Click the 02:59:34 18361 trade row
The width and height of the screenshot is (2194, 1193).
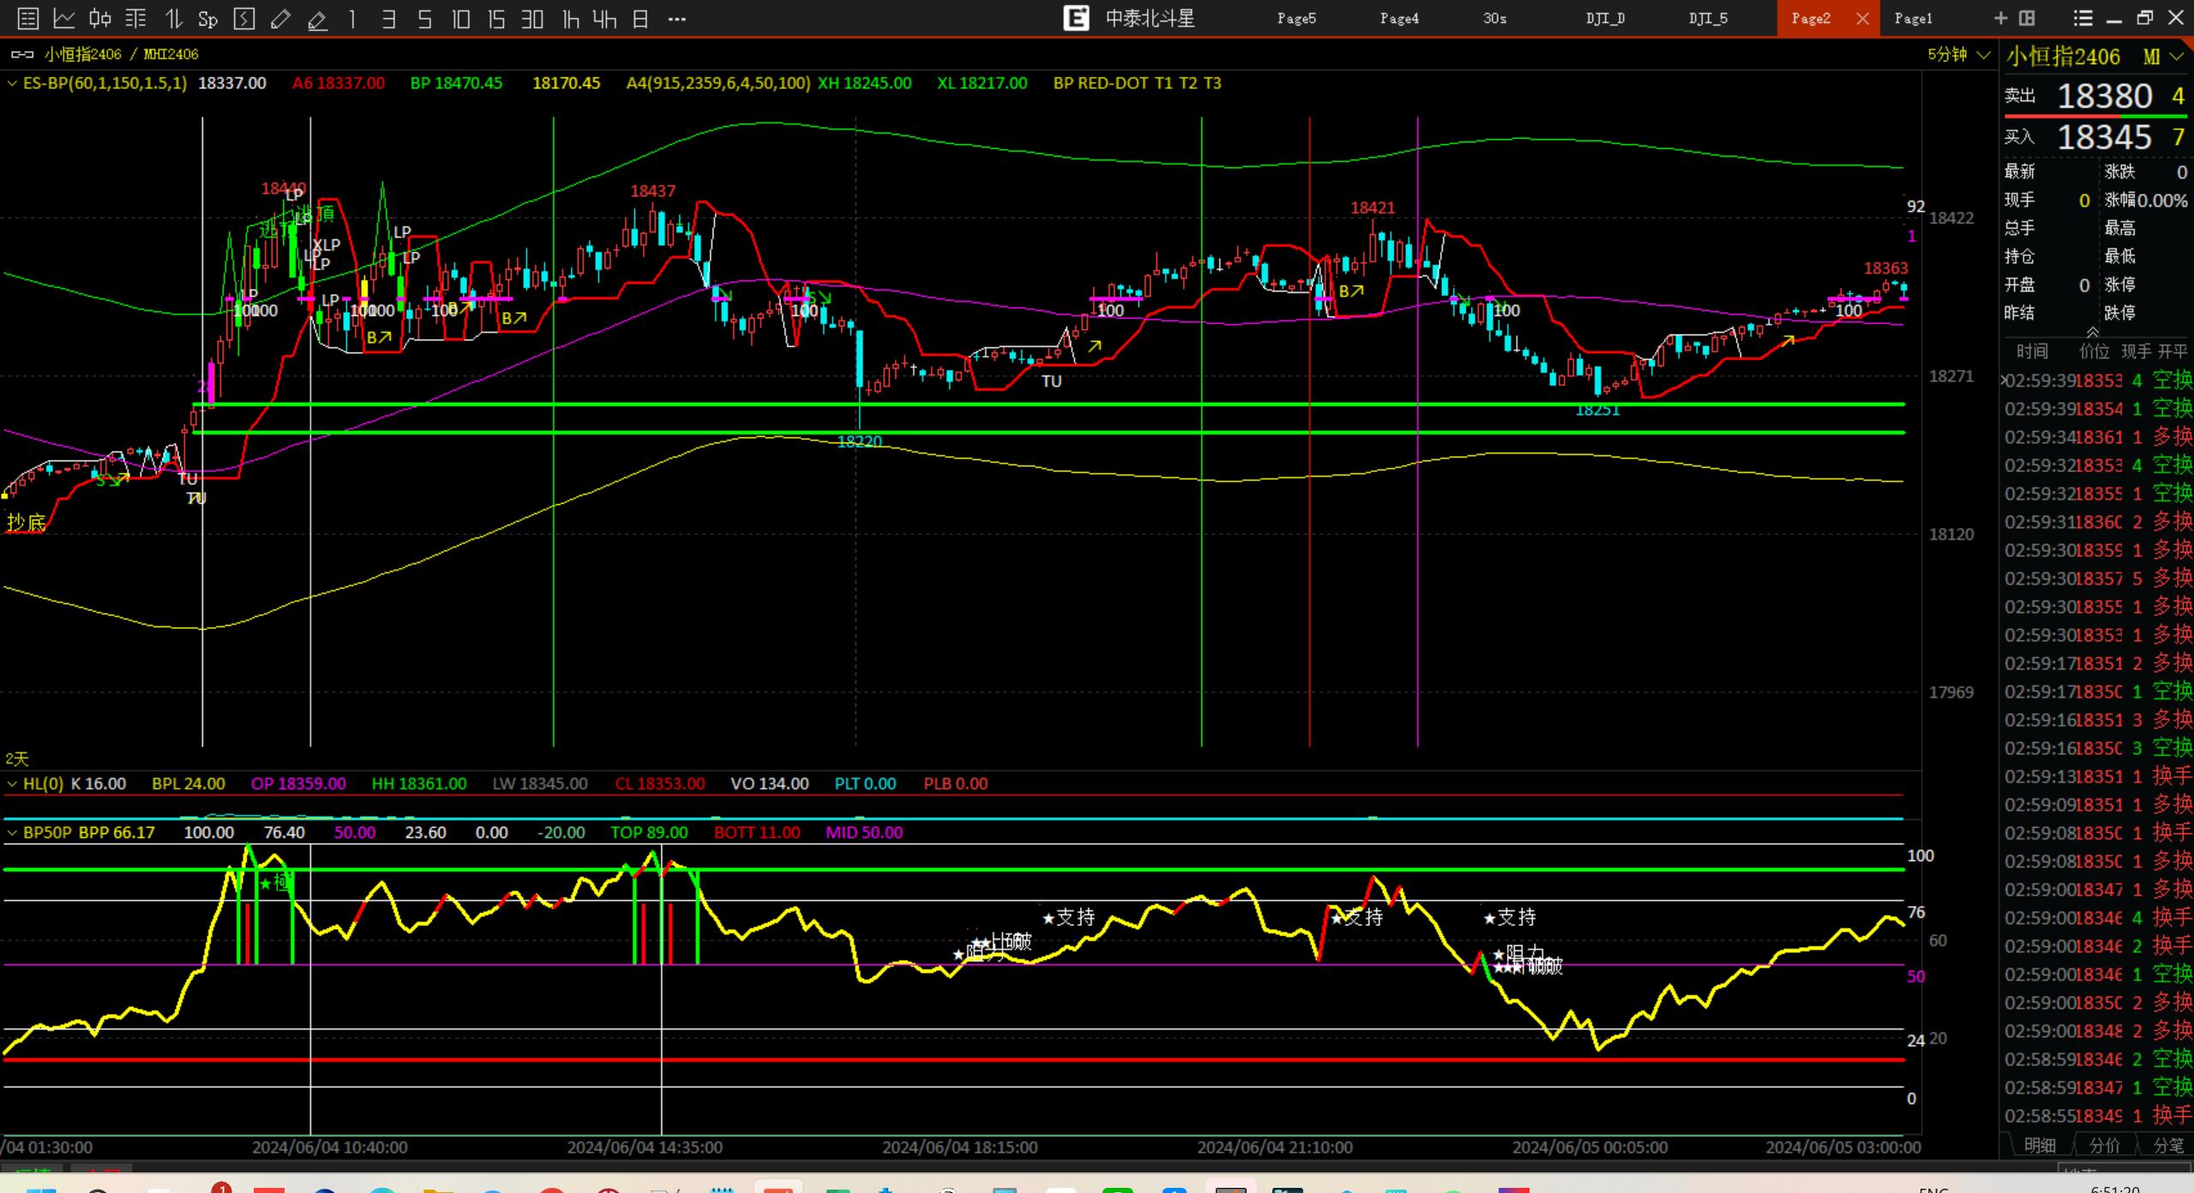tap(2098, 437)
